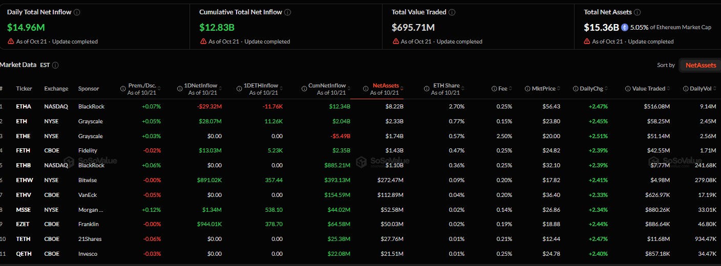Open the QETH ticker row
The height and width of the screenshot is (266, 721).
pos(360,254)
